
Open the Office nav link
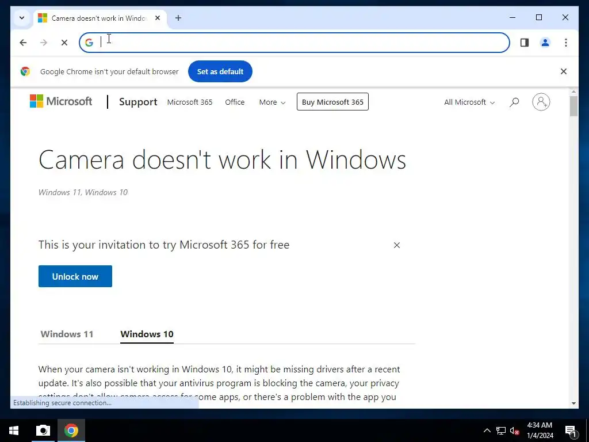click(235, 102)
